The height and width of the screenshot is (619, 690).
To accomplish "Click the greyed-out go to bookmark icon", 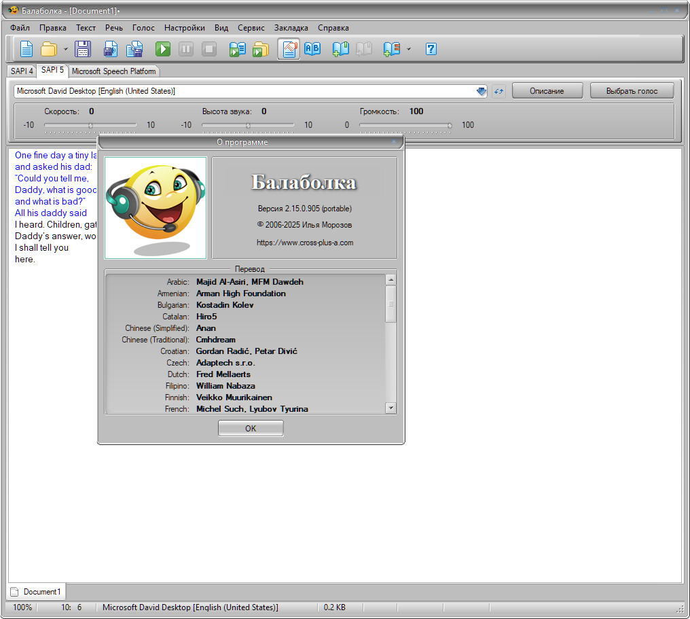I will [364, 49].
